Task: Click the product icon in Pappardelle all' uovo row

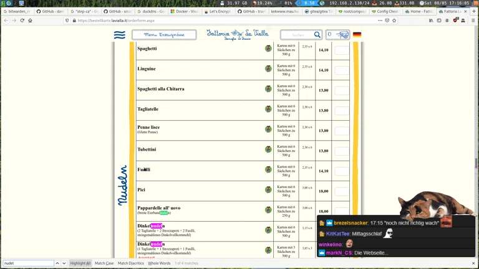Action: pos(268,209)
